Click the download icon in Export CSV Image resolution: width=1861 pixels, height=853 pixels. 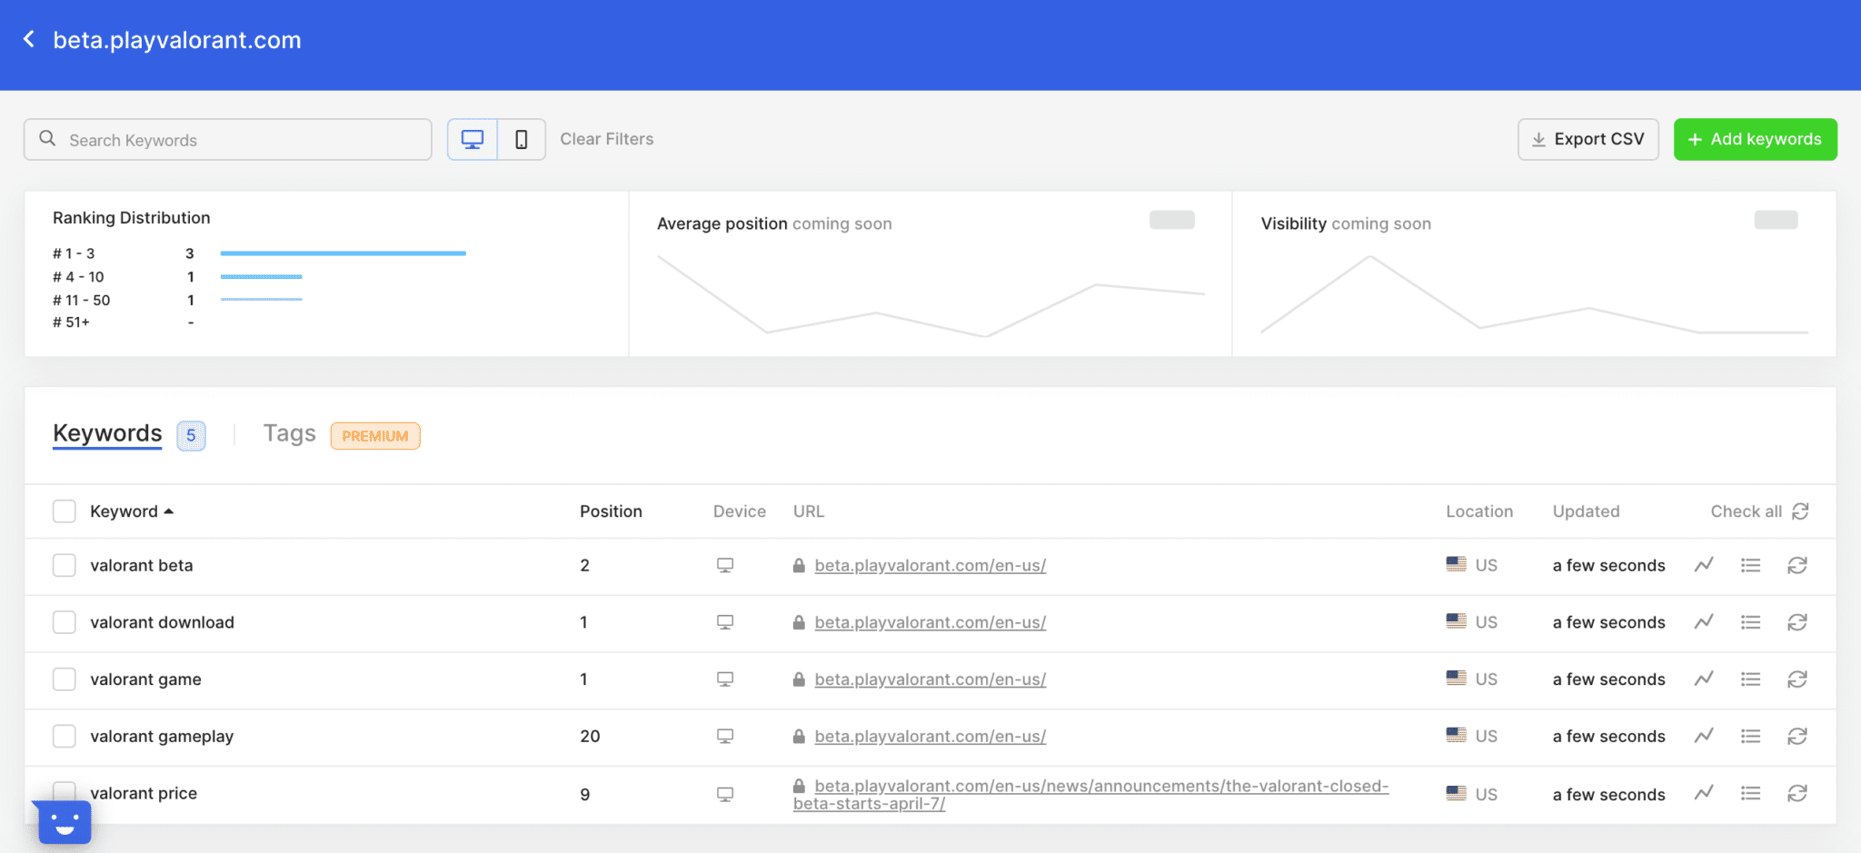[1538, 140]
